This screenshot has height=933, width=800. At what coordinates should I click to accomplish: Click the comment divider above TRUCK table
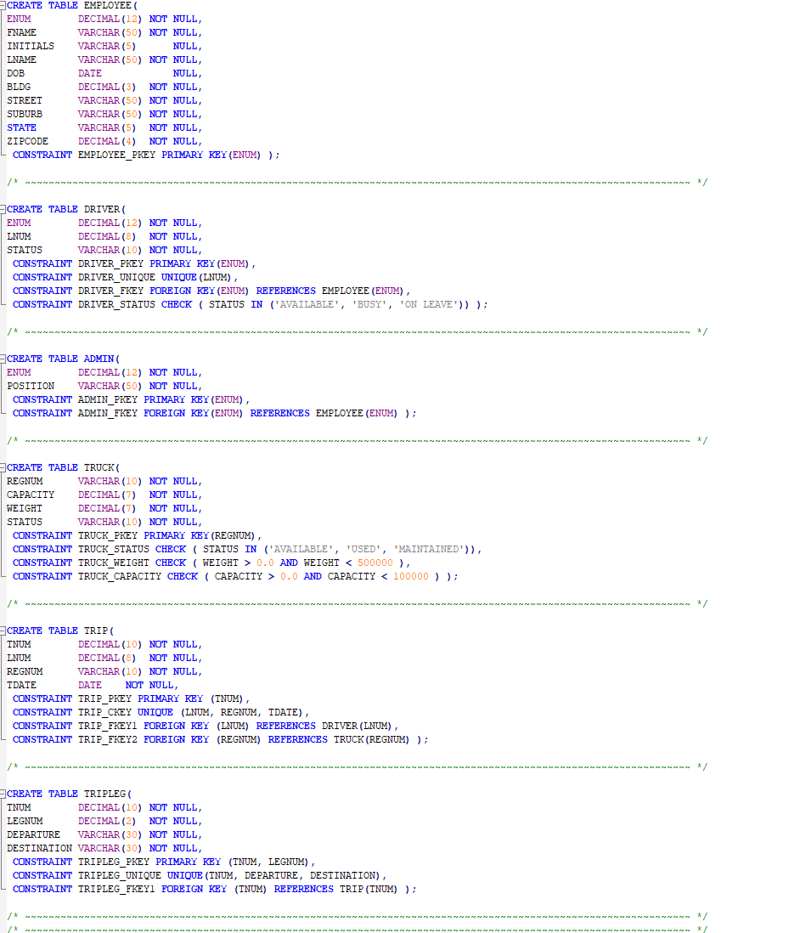coord(340,440)
